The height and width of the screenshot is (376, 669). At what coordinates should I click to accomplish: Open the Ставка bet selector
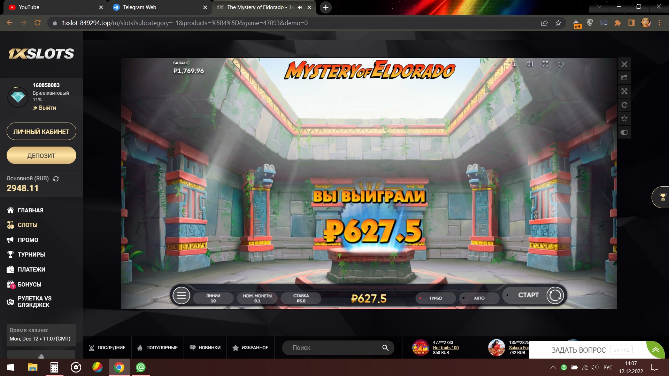(x=301, y=298)
